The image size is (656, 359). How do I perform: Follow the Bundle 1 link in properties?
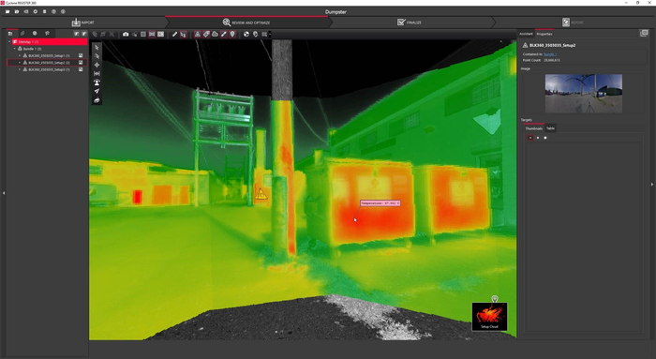tap(550, 54)
